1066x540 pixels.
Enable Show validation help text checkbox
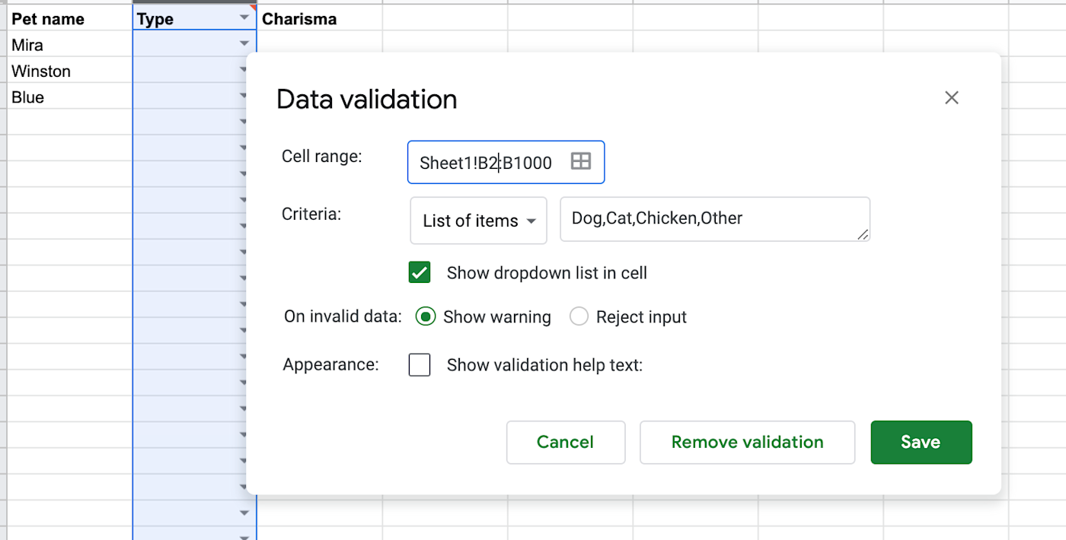[420, 365]
